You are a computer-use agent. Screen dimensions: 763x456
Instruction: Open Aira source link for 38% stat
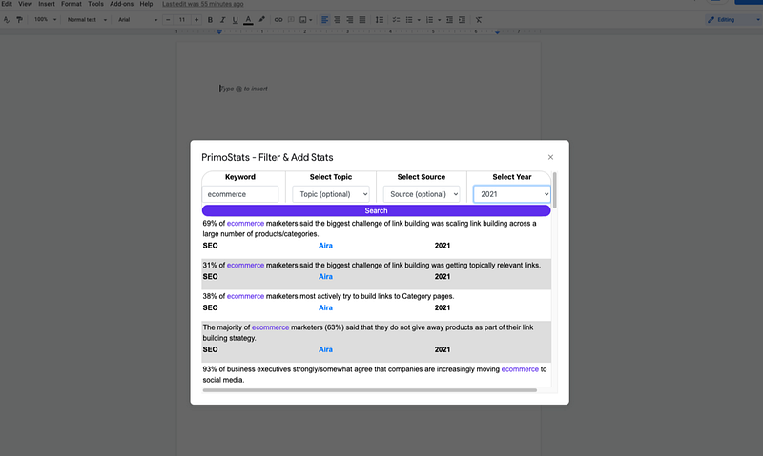coord(325,307)
